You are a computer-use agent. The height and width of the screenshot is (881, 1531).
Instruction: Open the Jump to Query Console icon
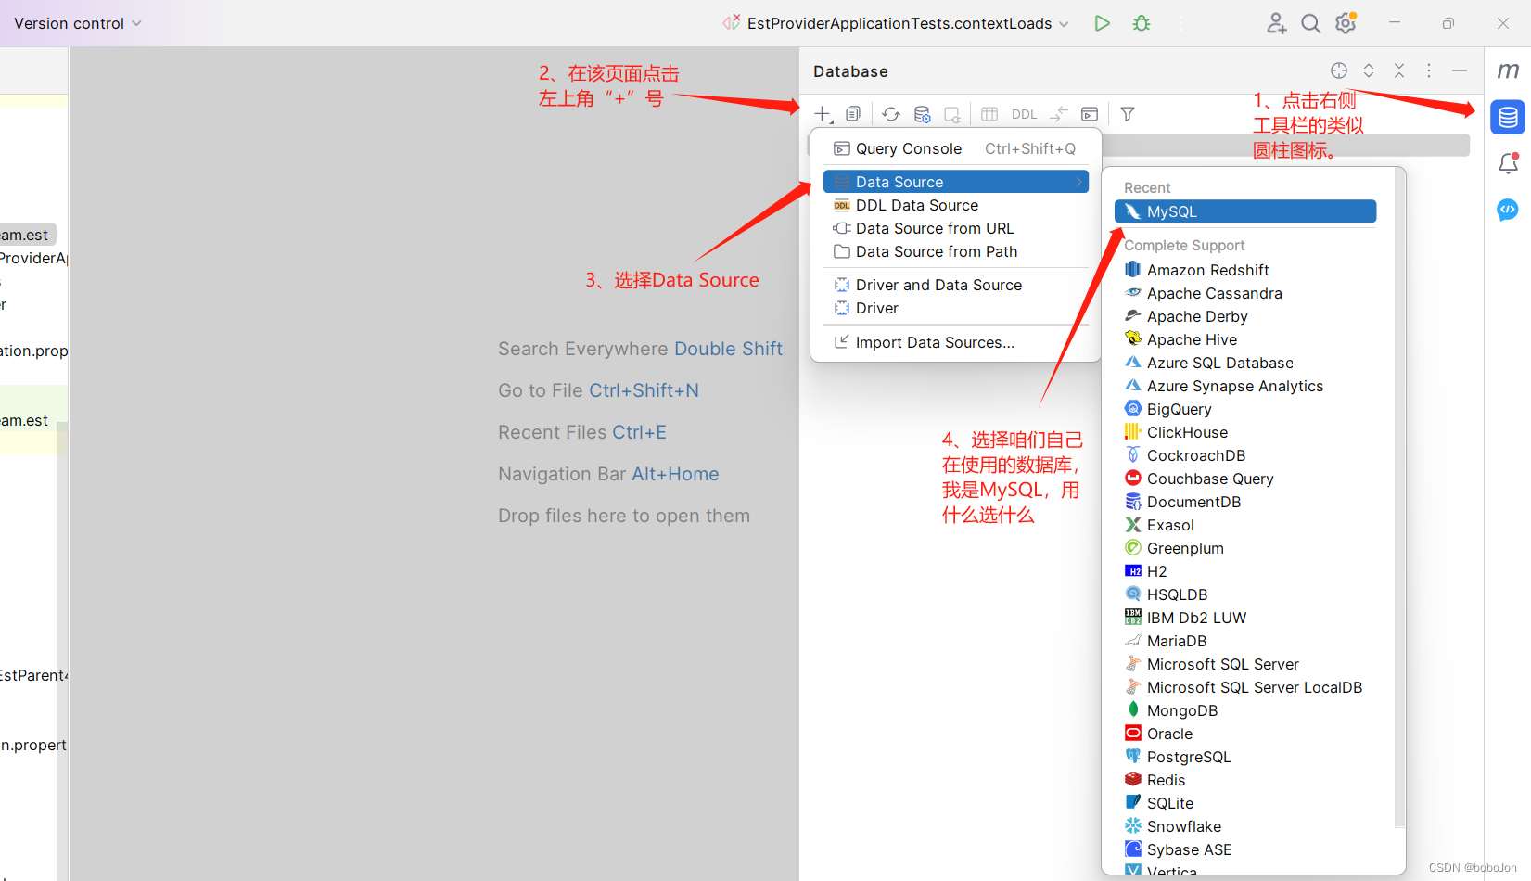(1090, 114)
